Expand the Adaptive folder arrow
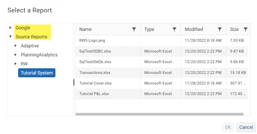 point(16,46)
